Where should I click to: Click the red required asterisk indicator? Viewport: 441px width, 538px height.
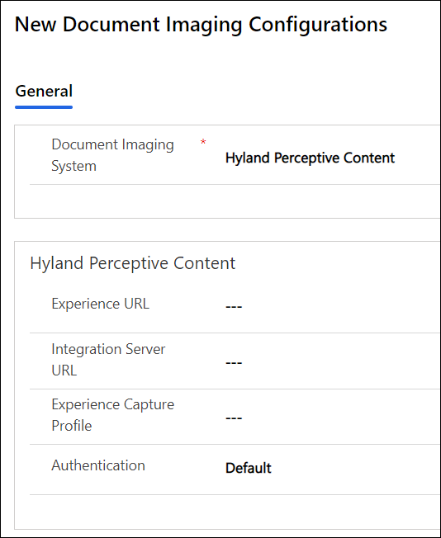(203, 142)
